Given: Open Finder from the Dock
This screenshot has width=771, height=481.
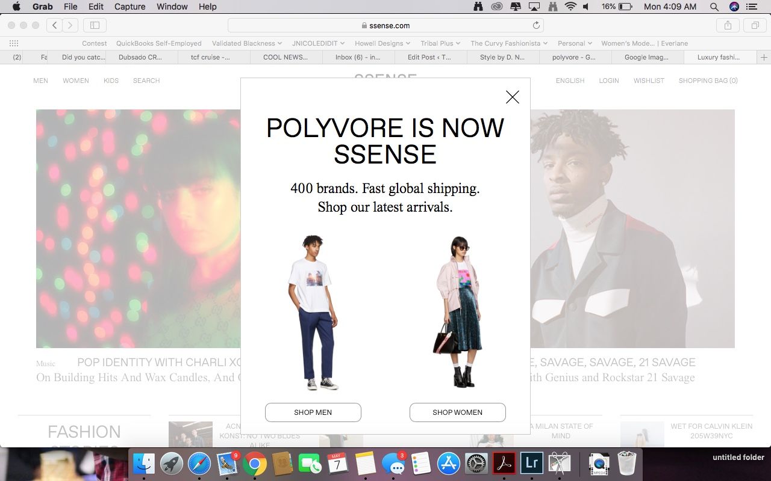Looking at the screenshot, I should click(x=144, y=464).
